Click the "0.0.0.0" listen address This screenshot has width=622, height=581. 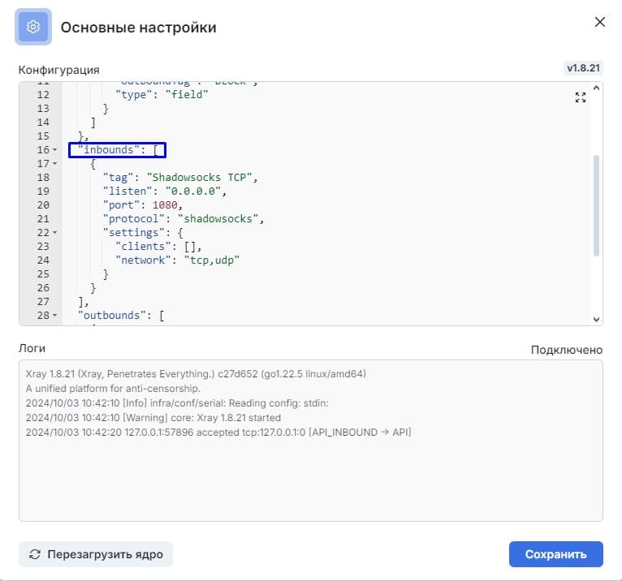pos(193,192)
